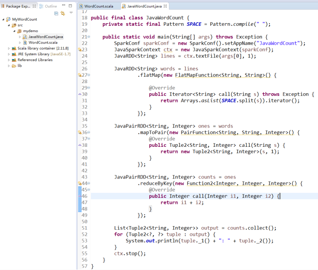Collapse the fold at line 36
Image resolution: width=318 pixels, height=270 pixels.
(89, 132)
